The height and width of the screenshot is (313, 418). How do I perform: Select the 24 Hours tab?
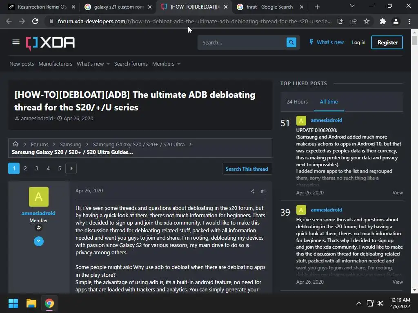point(297,101)
